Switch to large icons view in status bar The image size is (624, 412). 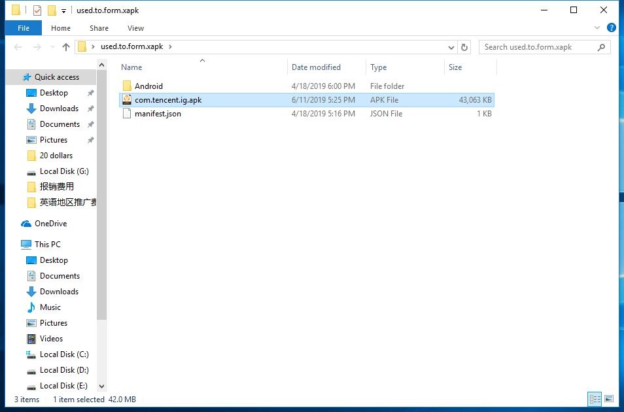pos(609,399)
